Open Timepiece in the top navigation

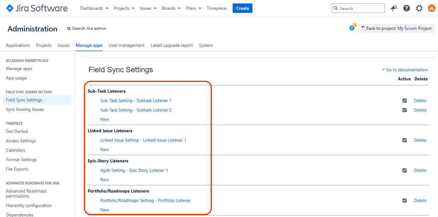217,8
